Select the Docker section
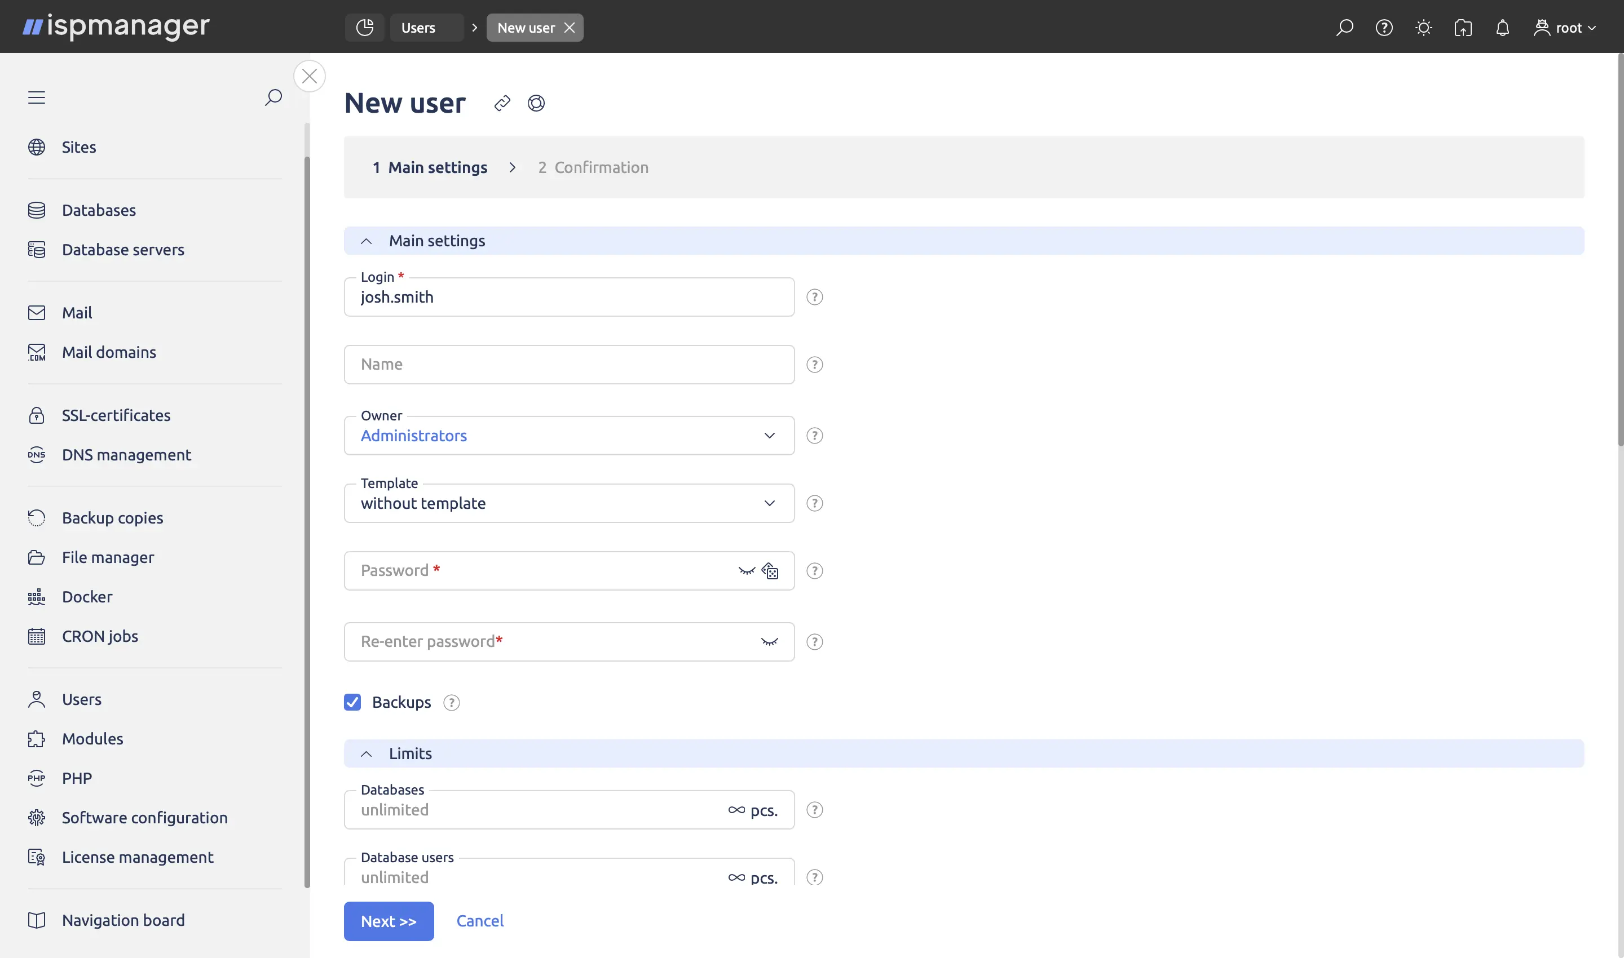The width and height of the screenshot is (1624, 958). [x=87, y=596]
